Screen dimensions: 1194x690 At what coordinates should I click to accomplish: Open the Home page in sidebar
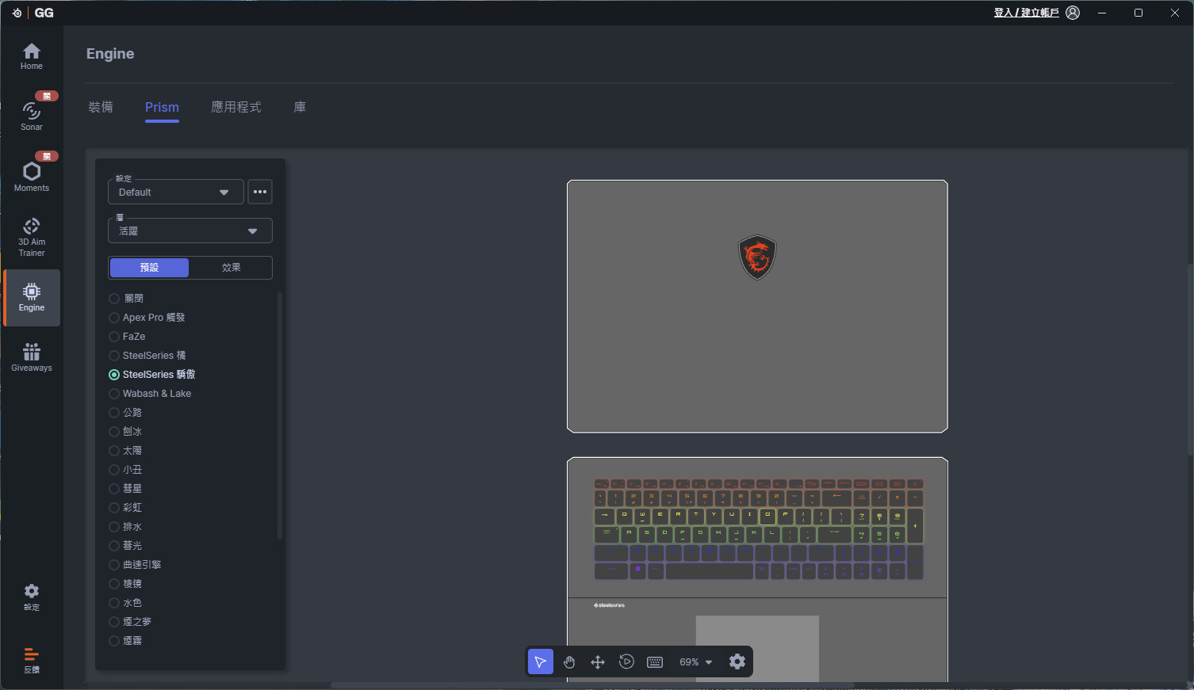pos(32,56)
